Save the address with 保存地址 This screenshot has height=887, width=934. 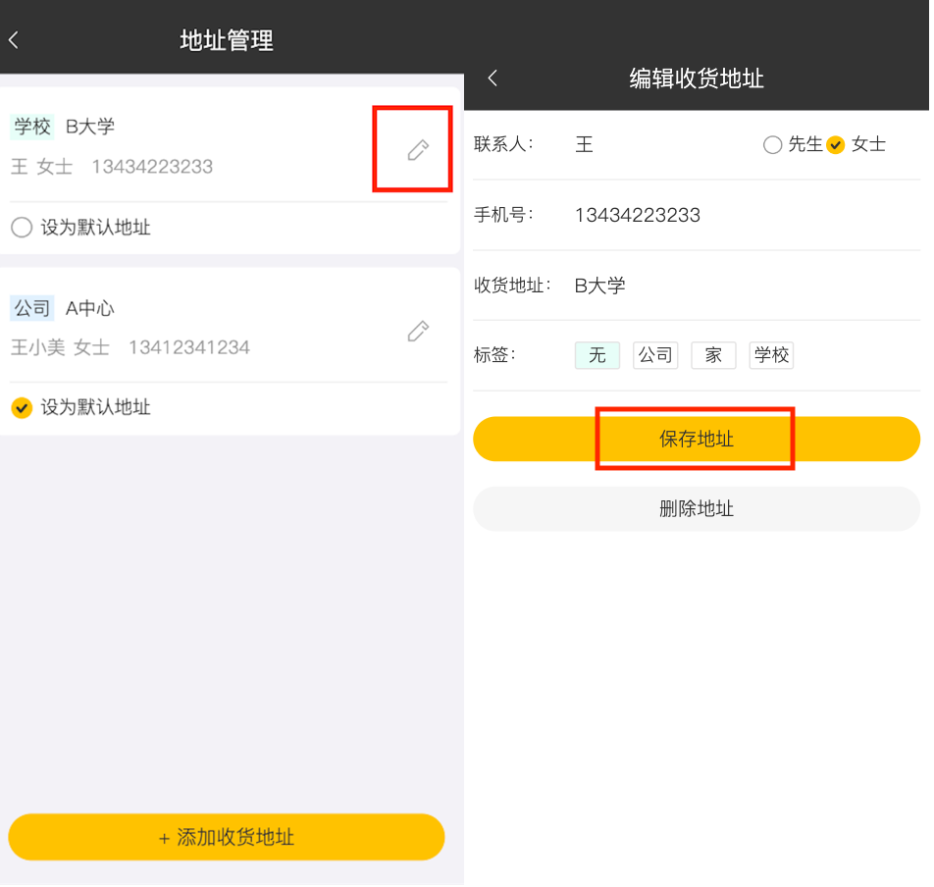point(697,440)
